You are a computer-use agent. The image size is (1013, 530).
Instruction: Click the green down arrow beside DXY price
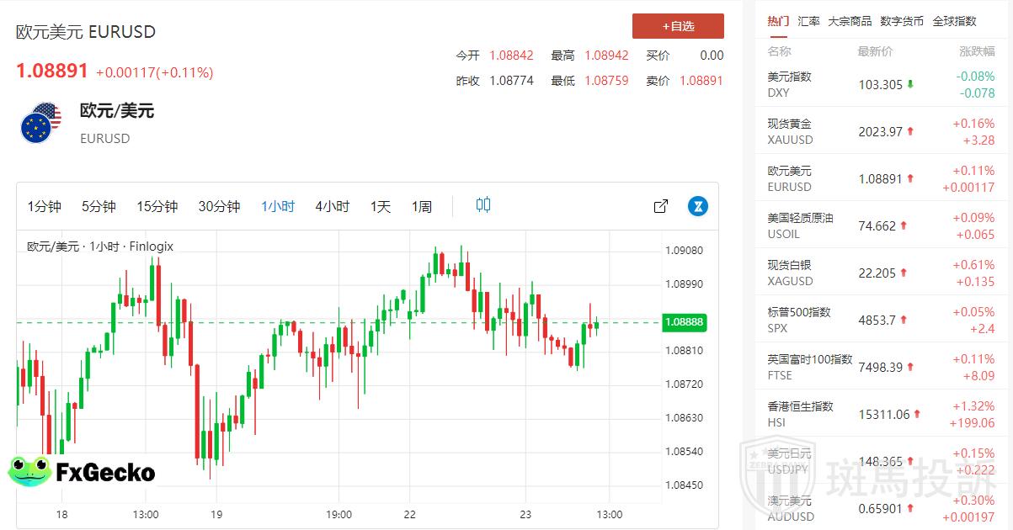910,84
